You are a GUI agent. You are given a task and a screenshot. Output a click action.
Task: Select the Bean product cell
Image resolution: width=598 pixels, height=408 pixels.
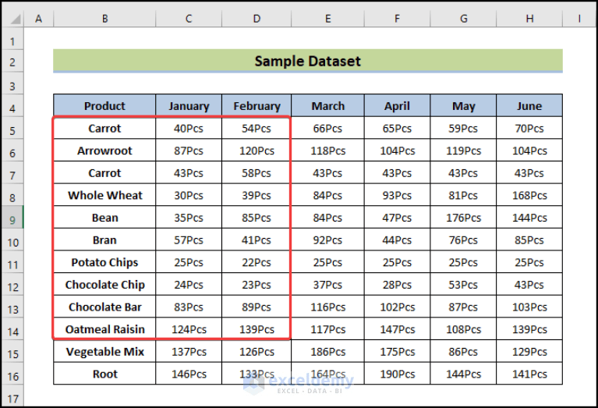coord(104,218)
